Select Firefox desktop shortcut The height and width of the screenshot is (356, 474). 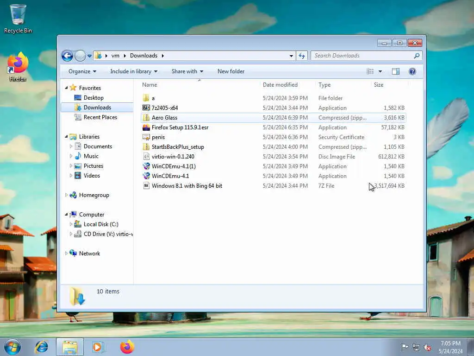click(x=18, y=67)
